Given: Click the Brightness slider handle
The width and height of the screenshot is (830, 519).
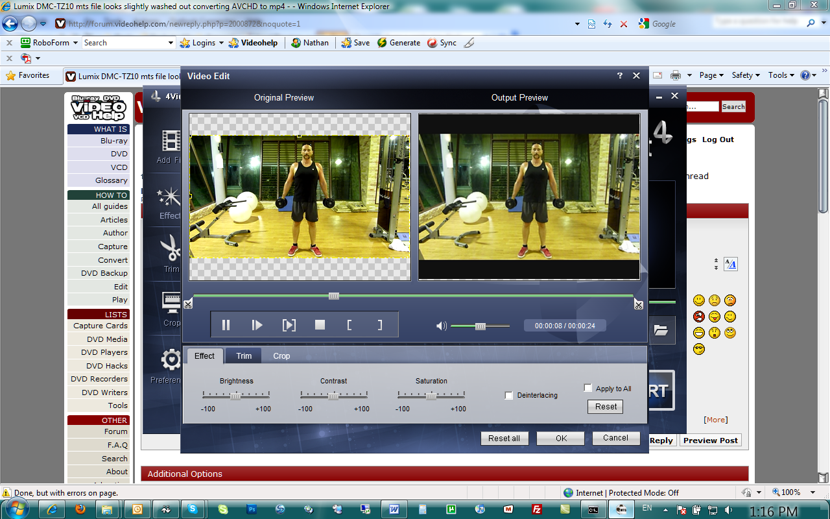Looking at the screenshot, I should pos(235,396).
